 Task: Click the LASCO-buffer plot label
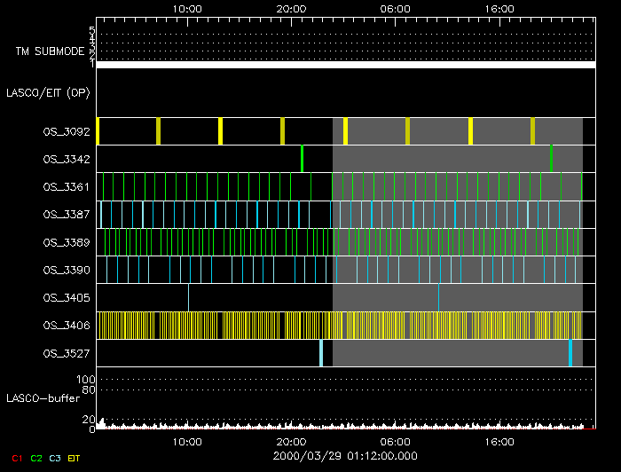44,397
